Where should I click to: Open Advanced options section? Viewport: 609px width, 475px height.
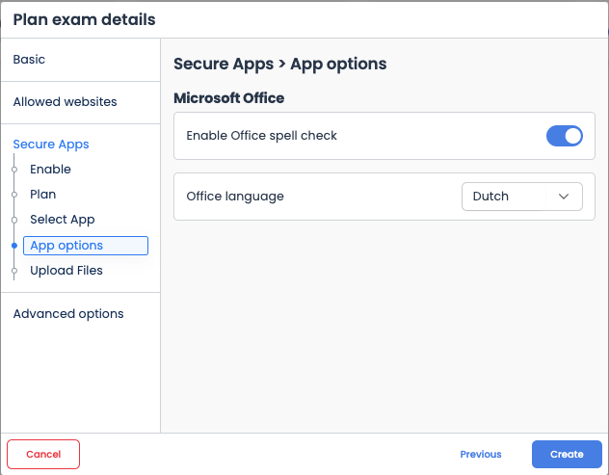pyautogui.click(x=68, y=314)
